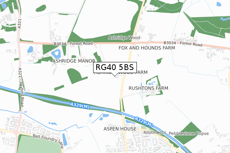Click the pond beside Ashridge Manor
Screen dimensions: 230x153
pos(56,54)
